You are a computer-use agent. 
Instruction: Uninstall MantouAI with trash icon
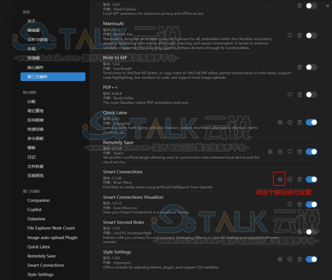click(x=300, y=35)
